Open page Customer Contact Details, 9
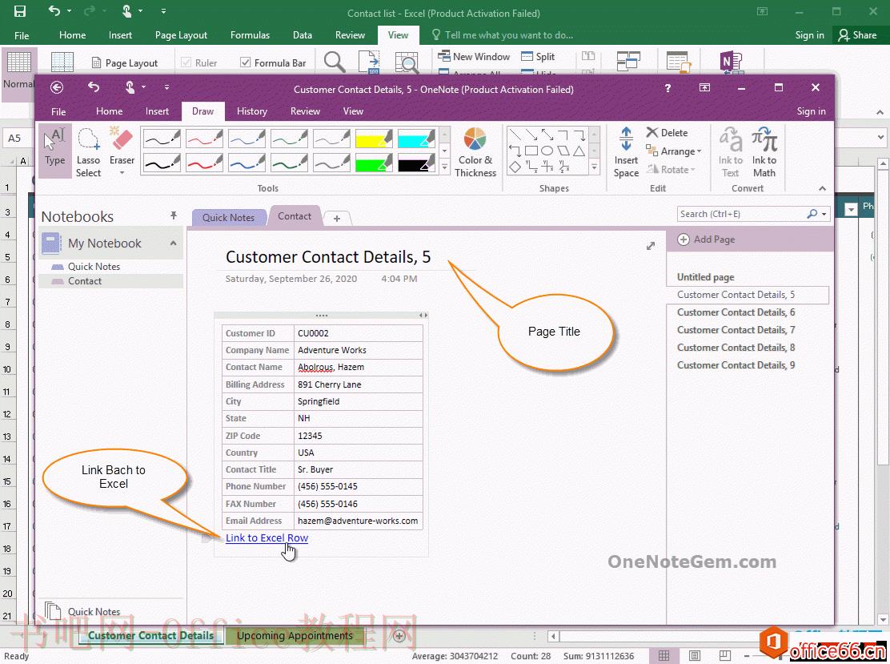This screenshot has height=664, width=890. [736, 365]
